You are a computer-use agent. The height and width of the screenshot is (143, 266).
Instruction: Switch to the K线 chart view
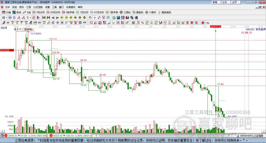(x=27, y=12)
